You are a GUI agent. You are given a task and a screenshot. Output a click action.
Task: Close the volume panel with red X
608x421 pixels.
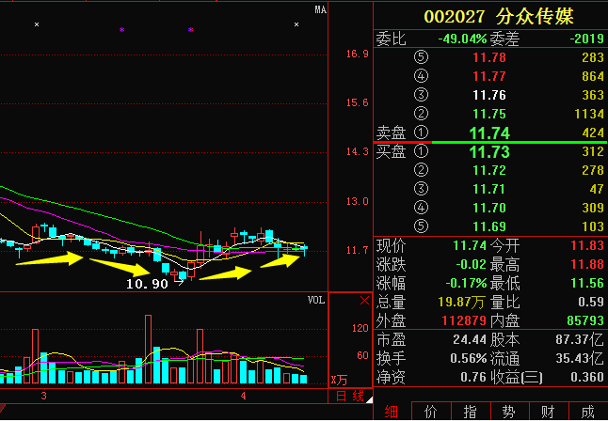click(x=364, y=300)
